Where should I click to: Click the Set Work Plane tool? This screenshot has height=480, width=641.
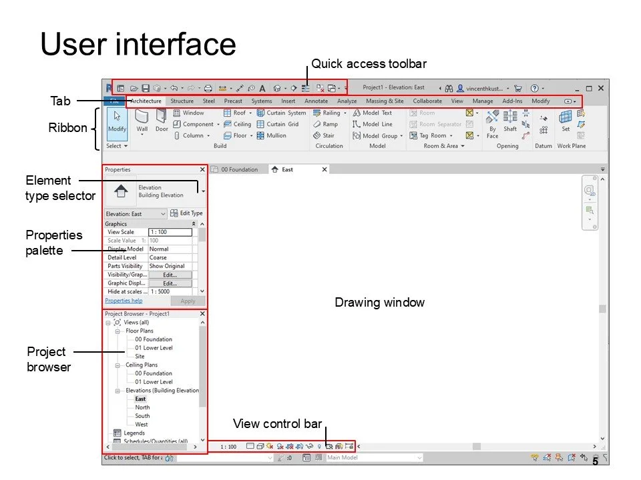(x=566, y=121)
